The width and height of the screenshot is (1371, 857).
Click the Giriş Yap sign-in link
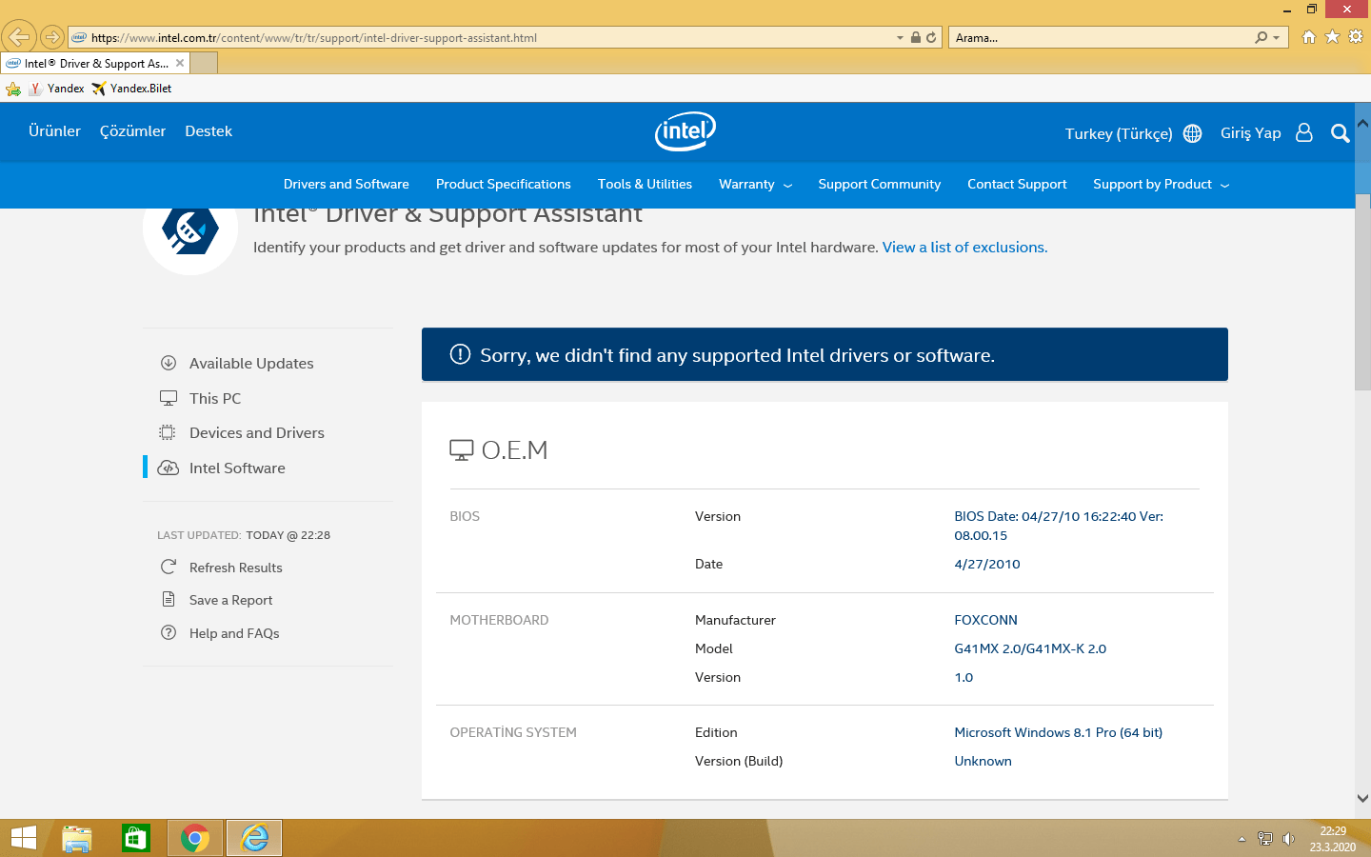1251,133
